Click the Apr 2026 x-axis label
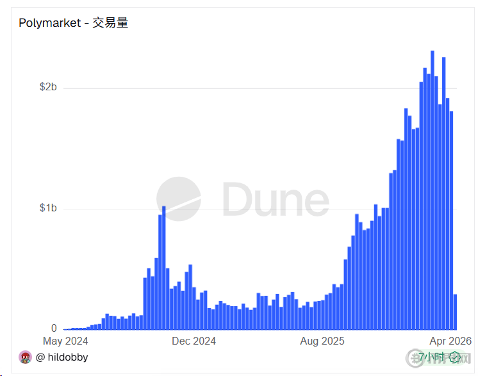The height and width of the screenshot is (376, 478). coord(450,341)
